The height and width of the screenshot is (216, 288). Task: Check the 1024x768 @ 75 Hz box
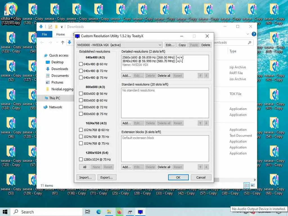[x=81, y=143]
